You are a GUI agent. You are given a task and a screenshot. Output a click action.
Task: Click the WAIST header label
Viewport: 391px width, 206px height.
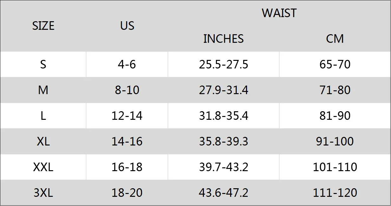(x=279, y=13)
